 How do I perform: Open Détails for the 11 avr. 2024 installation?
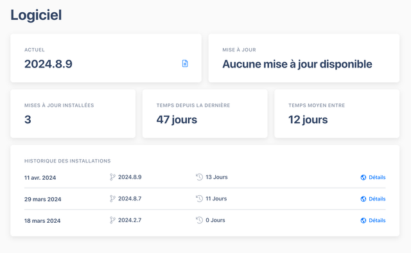(377, 177)
